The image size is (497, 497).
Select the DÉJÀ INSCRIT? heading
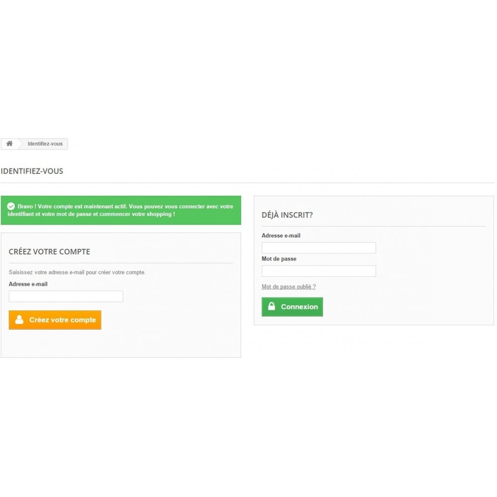(x=287, y=215)
